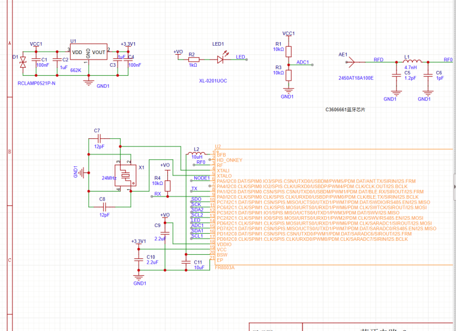Click the 2450AT18A100E antenna part label
This screenshot has width=456, height=331.
tap(356, 78)
